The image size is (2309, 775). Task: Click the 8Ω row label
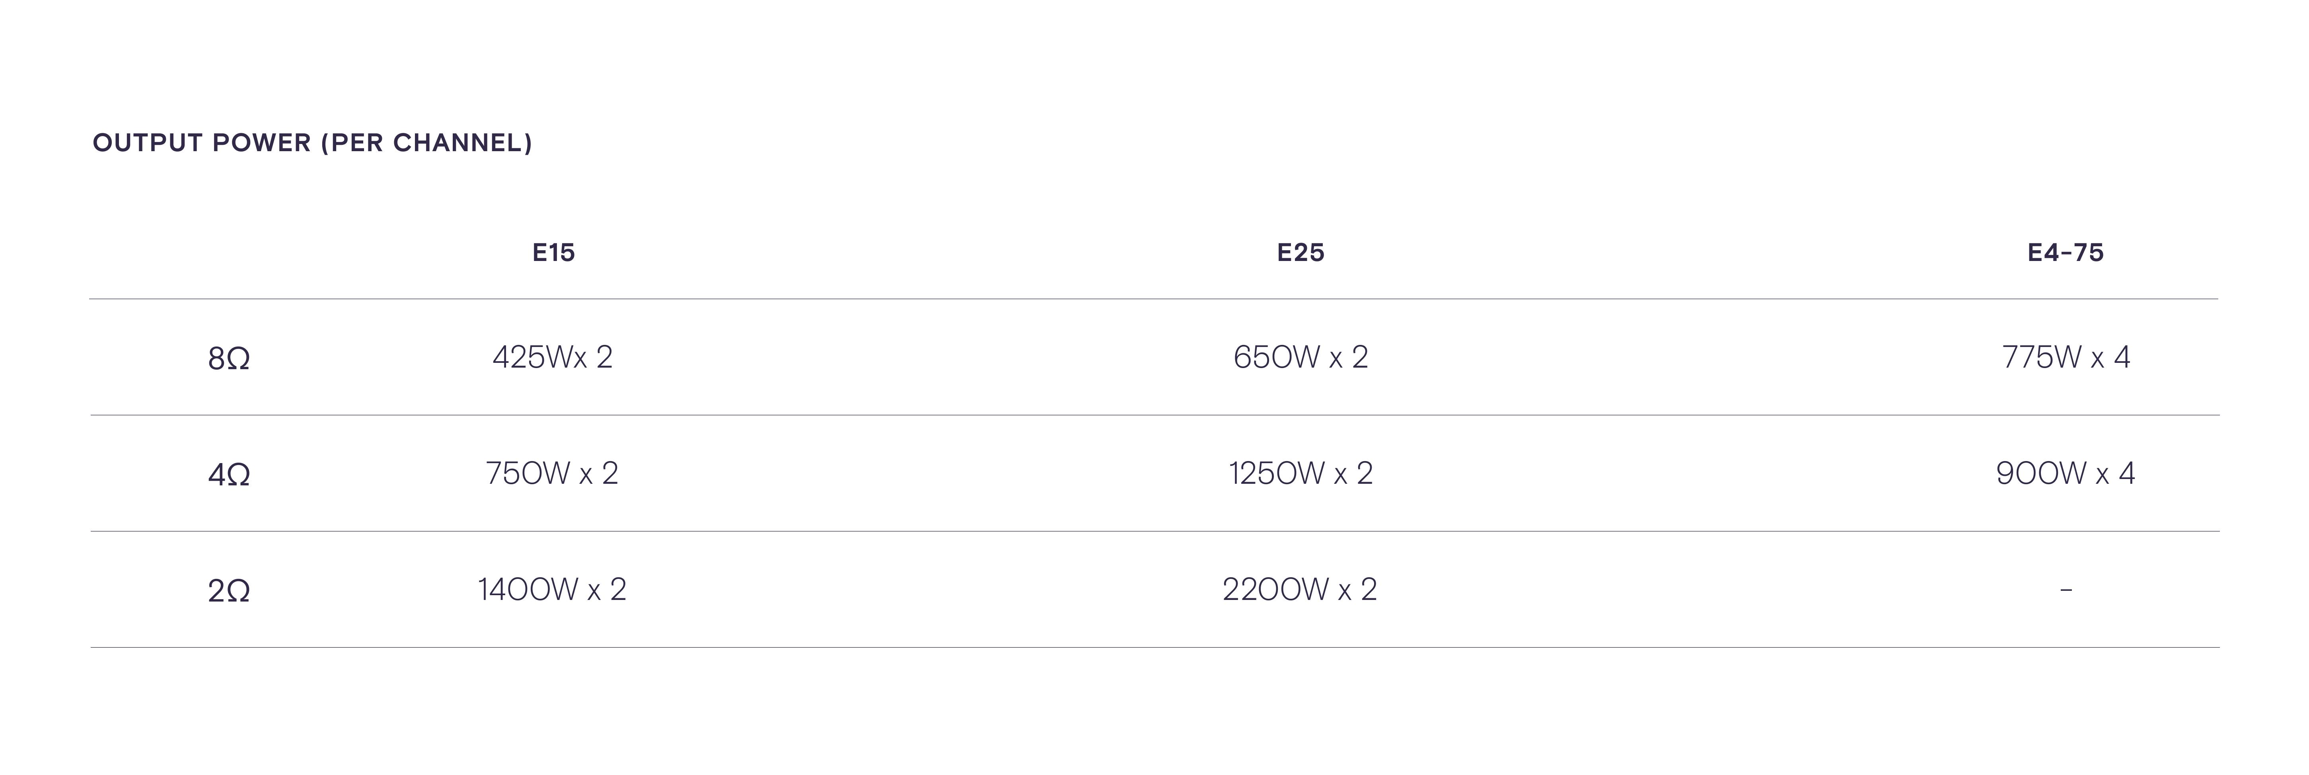(229, 358)
